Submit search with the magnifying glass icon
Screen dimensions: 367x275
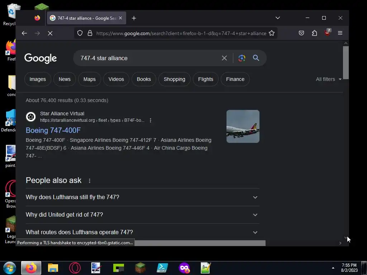tap(256, 58)
